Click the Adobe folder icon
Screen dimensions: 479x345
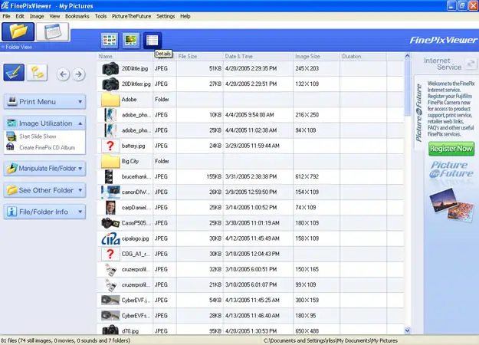[110, 100]
